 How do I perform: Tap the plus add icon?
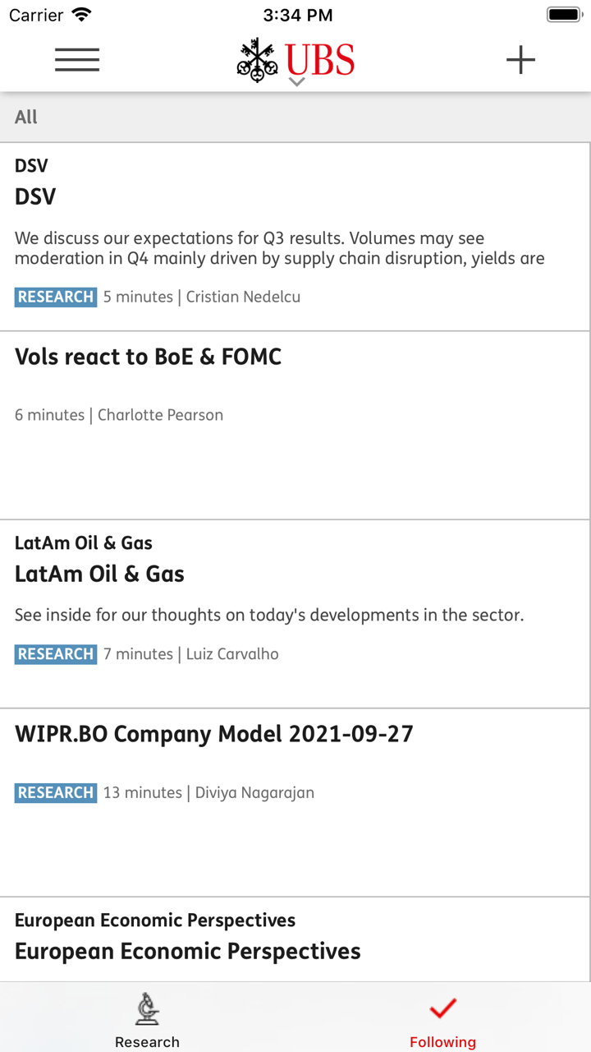pyautogui.click(x=520, y=60)
